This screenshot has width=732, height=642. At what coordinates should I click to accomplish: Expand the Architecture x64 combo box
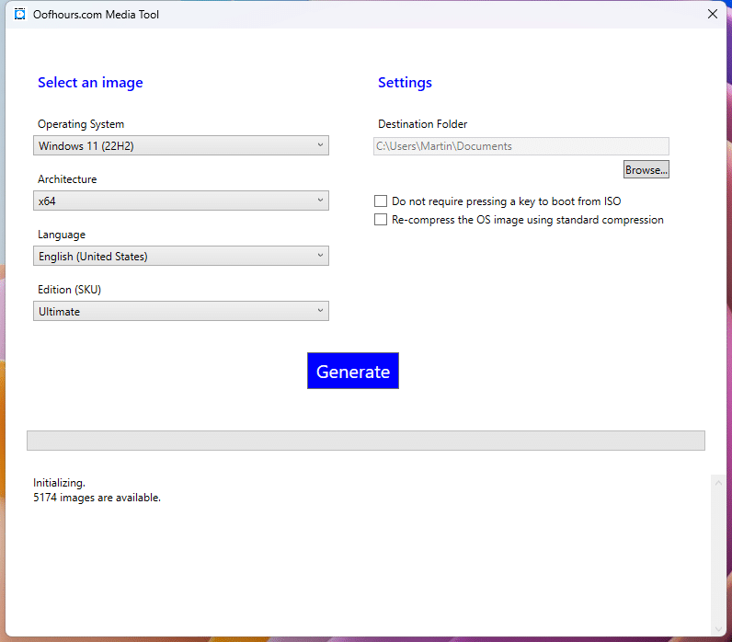pos(181,201)
